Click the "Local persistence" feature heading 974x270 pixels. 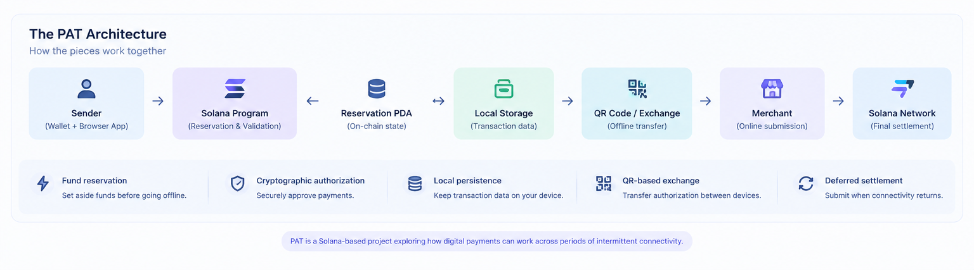467,181
